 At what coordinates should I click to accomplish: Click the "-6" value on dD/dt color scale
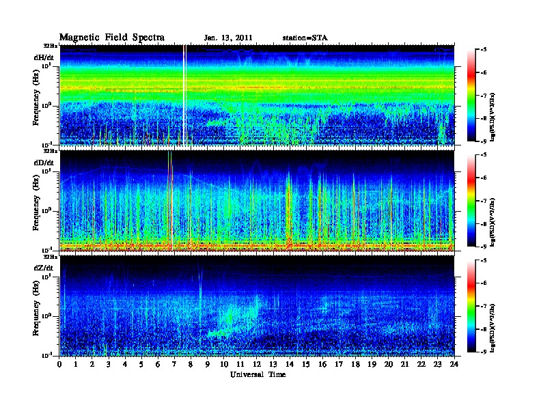[484, 178]
